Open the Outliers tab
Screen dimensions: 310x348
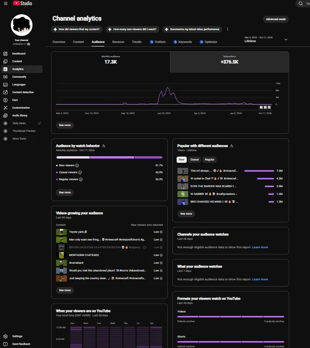(x=158, y=42)
